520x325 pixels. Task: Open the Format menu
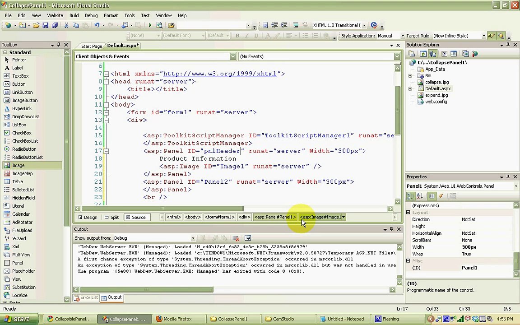[x=111, y=16]
